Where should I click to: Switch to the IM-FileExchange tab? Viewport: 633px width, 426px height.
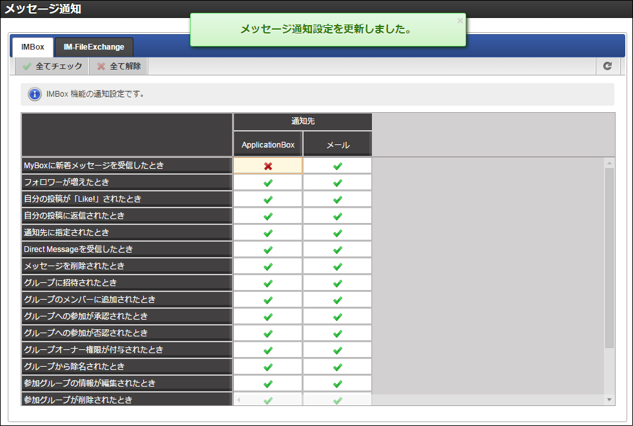[93, 47]
